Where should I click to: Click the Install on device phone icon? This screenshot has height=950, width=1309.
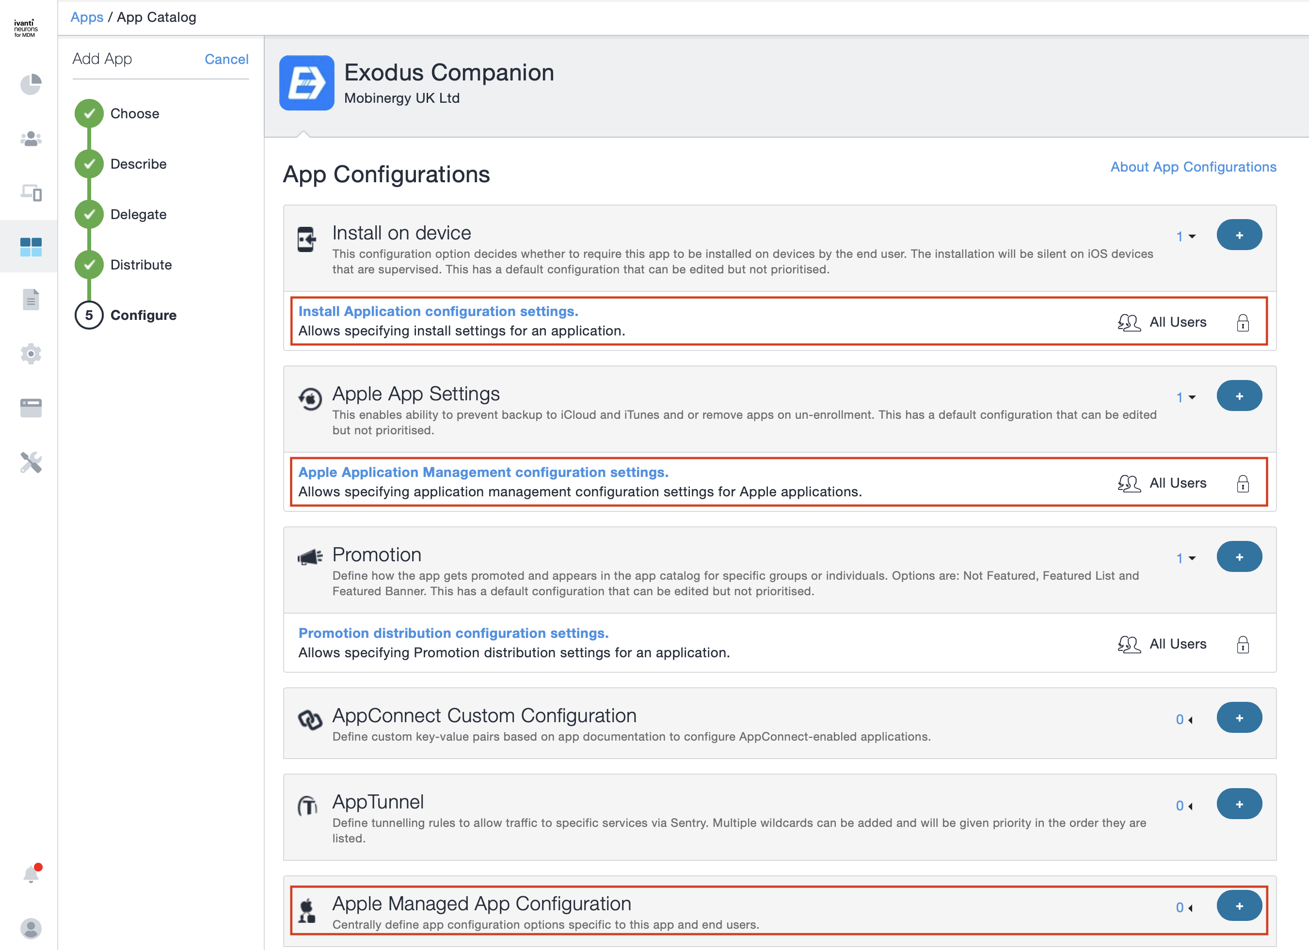[x=307, y=239]
